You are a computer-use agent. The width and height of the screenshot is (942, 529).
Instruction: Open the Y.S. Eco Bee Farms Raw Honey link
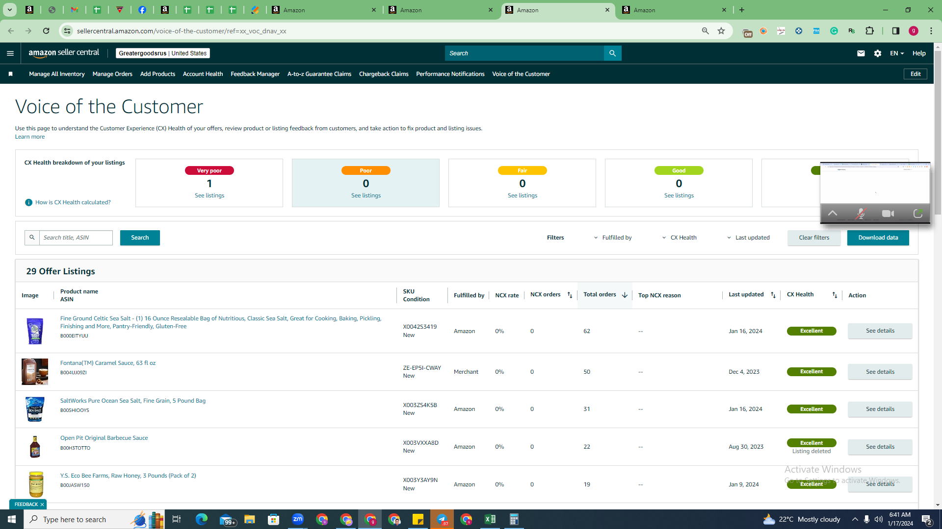[128, 476]
